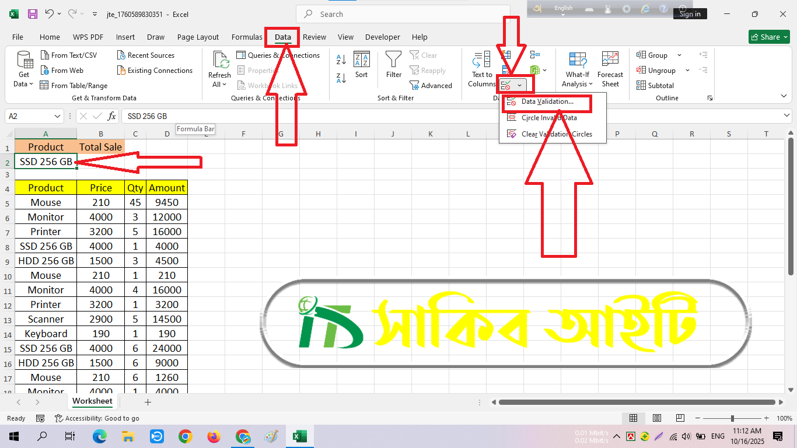
Task: Toggle the Filter button on the ribbon
Action: 394,65
